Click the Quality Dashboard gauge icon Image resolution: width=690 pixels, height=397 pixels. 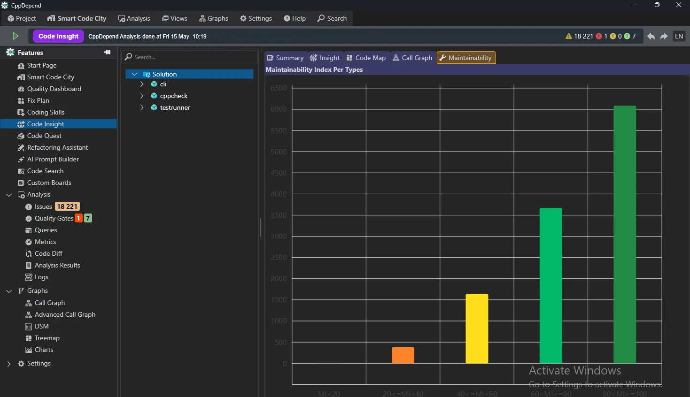21,89
